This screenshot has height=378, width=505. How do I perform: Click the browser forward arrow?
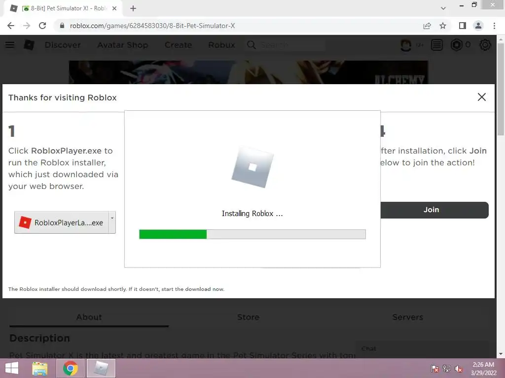pyautogui.click(x=27, y=26)
